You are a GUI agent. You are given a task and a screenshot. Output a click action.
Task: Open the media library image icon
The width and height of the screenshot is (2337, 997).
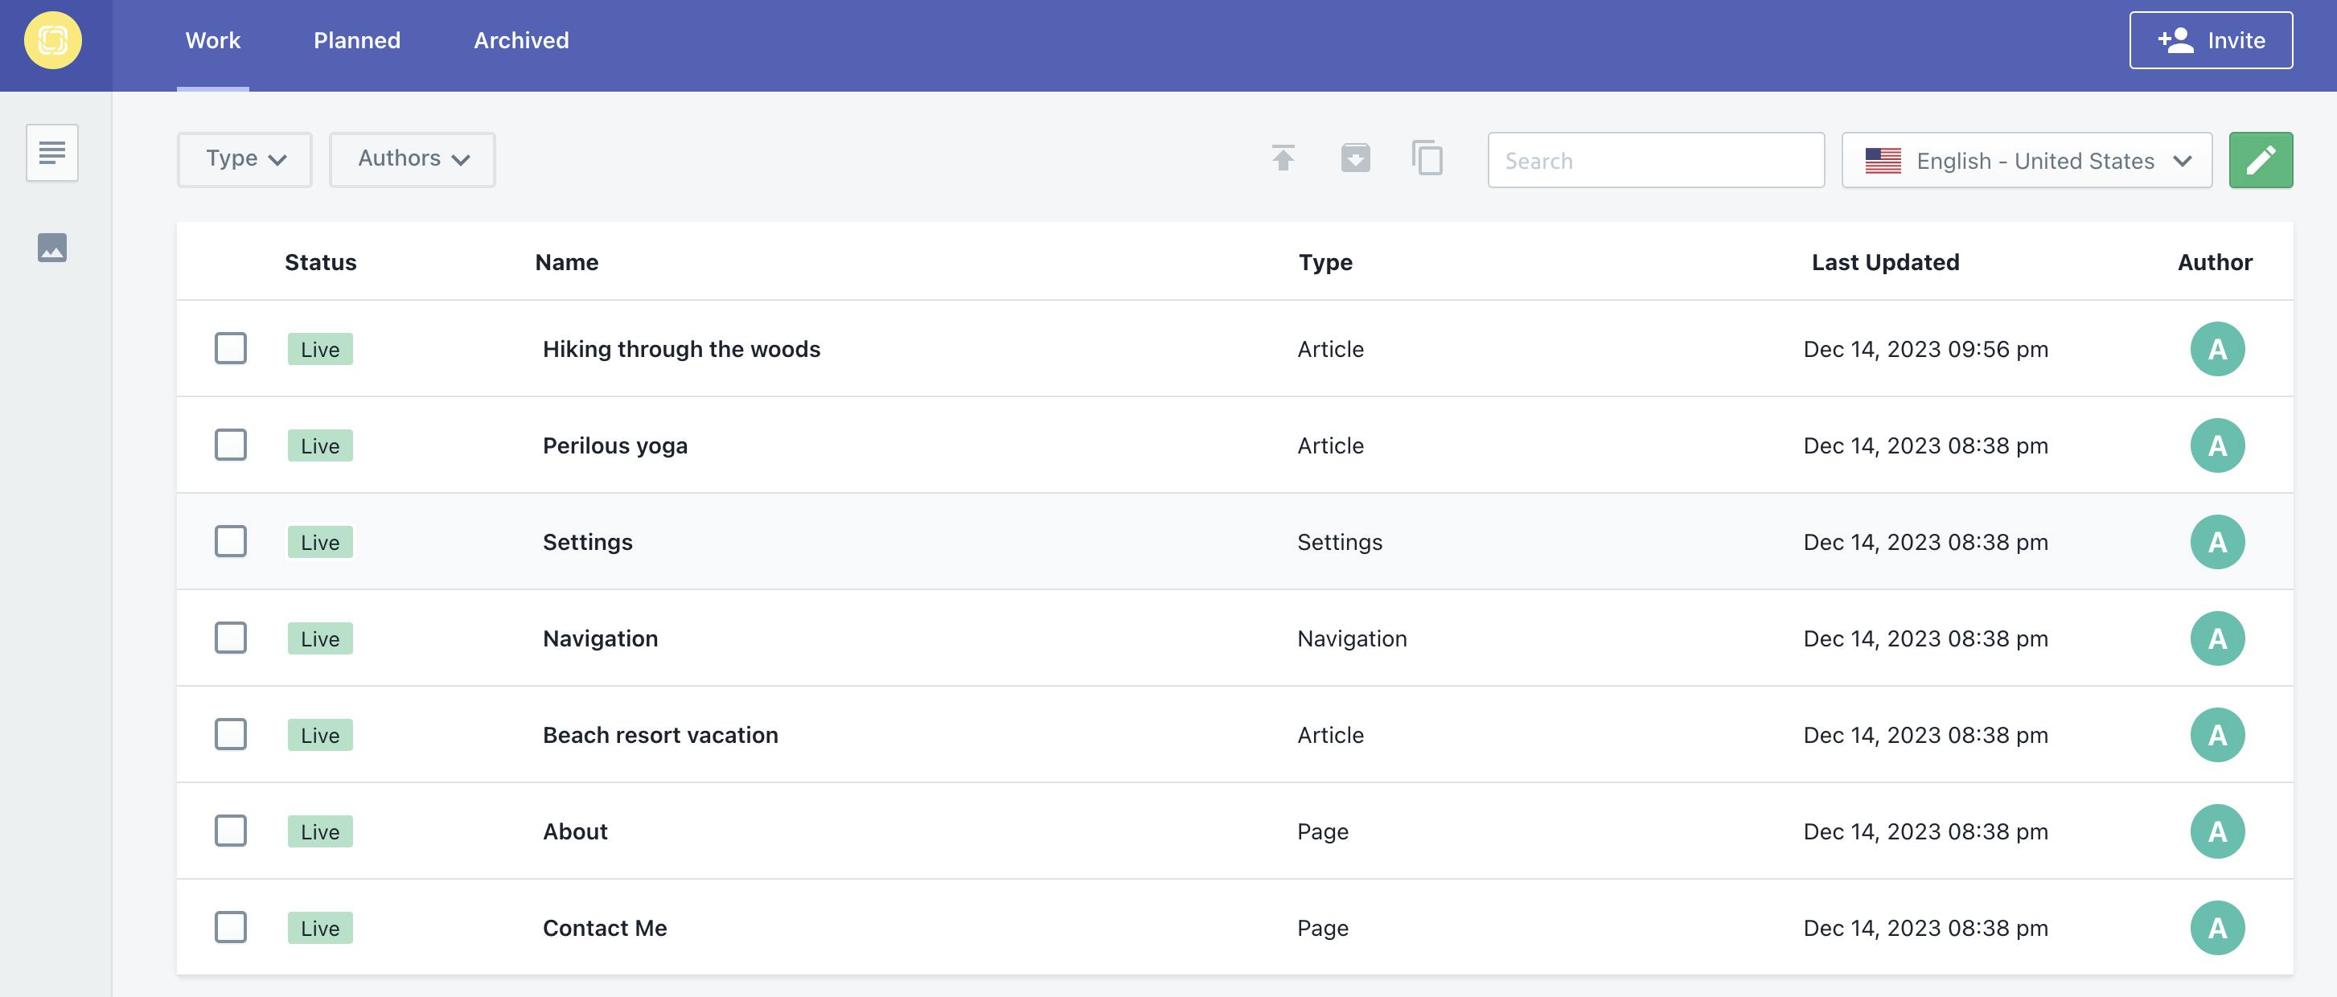(51, 248)
